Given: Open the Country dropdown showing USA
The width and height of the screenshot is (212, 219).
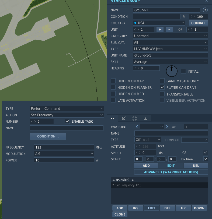Looking at the screenshot, I should pyautogui.click(x=159, y=23).
